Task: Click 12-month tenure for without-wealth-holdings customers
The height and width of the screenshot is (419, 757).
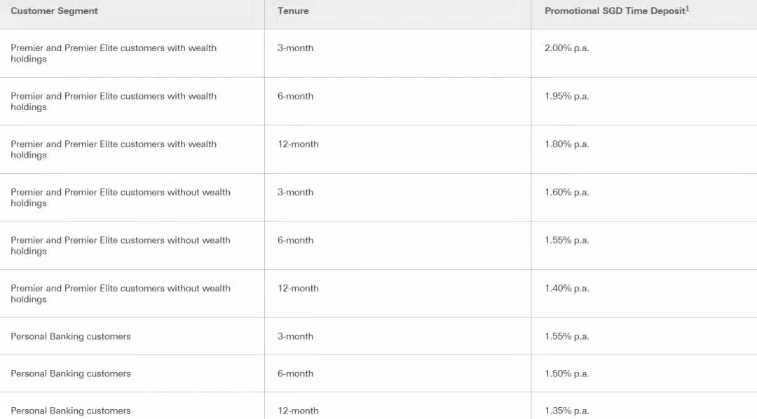Action: pyautogui.click(x=298, y=288)
